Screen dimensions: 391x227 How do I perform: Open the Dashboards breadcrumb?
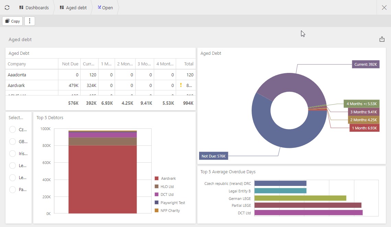tap(34, 8)
